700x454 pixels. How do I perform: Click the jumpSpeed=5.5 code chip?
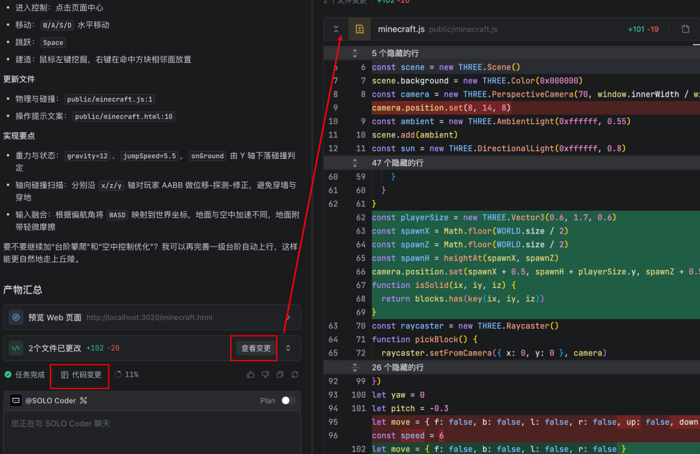(x=150, y=156)
